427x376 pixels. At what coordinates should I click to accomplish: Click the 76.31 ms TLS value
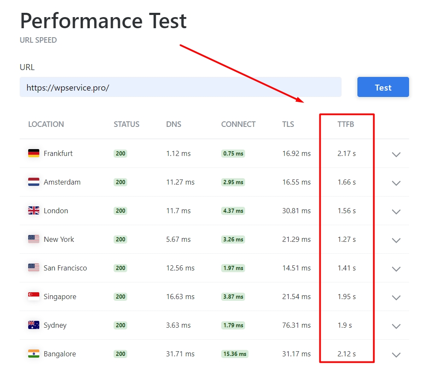click(x=296, y=325)
